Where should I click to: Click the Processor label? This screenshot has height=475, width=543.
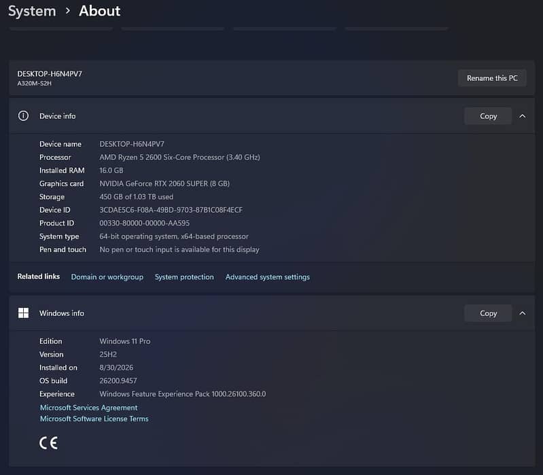[55, 157]
